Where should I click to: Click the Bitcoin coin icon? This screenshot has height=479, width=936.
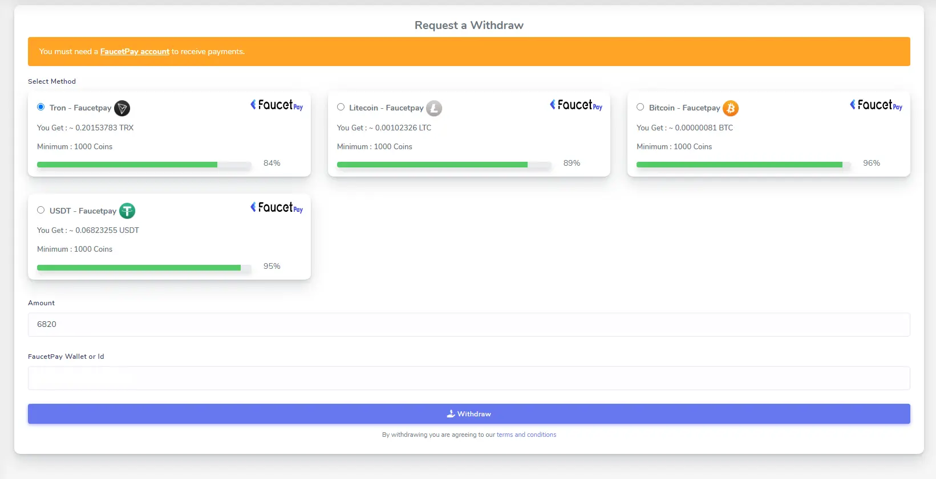tap(731, 108)
